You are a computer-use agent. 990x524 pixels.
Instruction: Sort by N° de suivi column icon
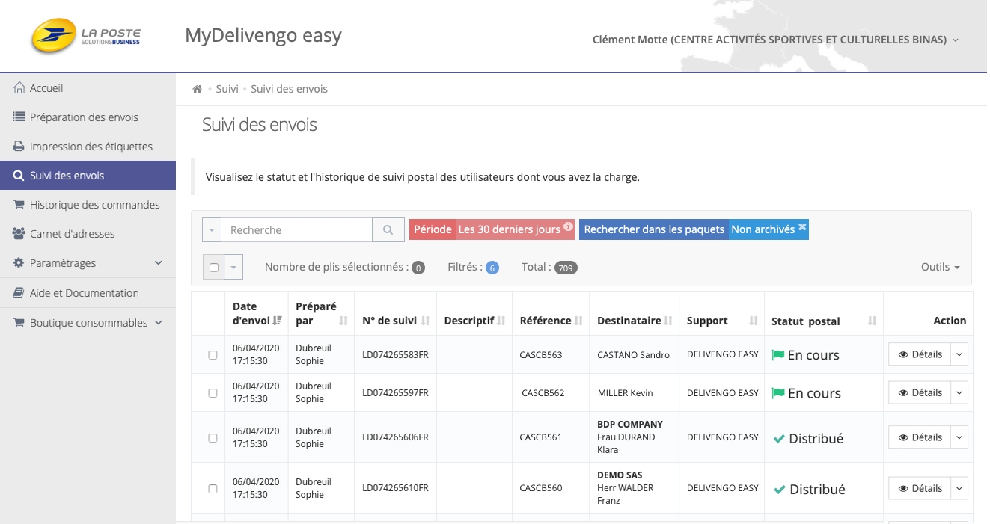[425, 321]
